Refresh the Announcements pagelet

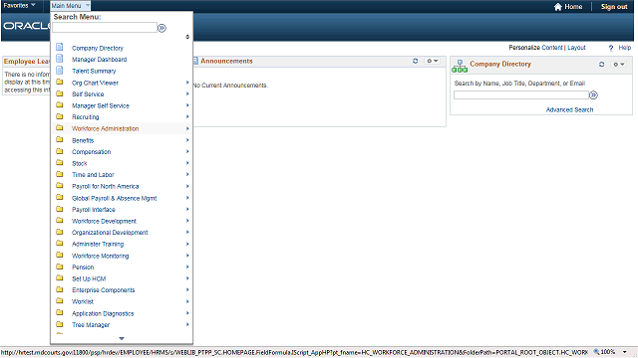point(416,61)
